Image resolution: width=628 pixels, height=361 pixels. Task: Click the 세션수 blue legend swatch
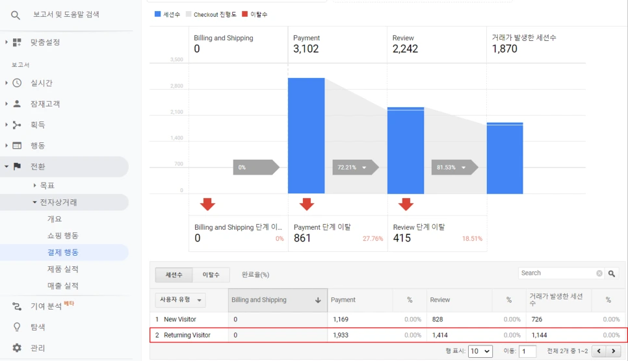click(157, 14)
